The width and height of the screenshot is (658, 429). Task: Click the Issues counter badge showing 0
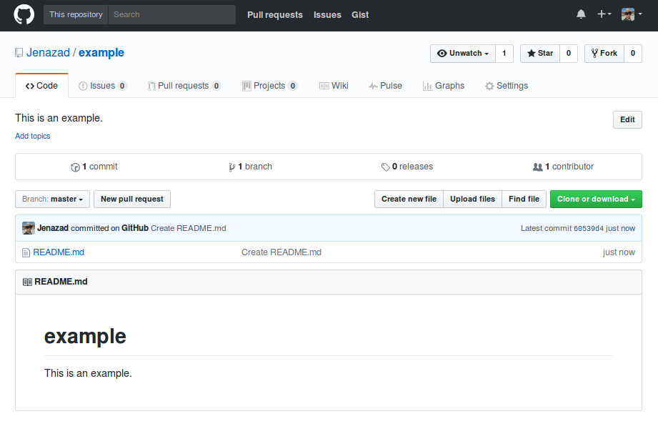tap(122, 86)
